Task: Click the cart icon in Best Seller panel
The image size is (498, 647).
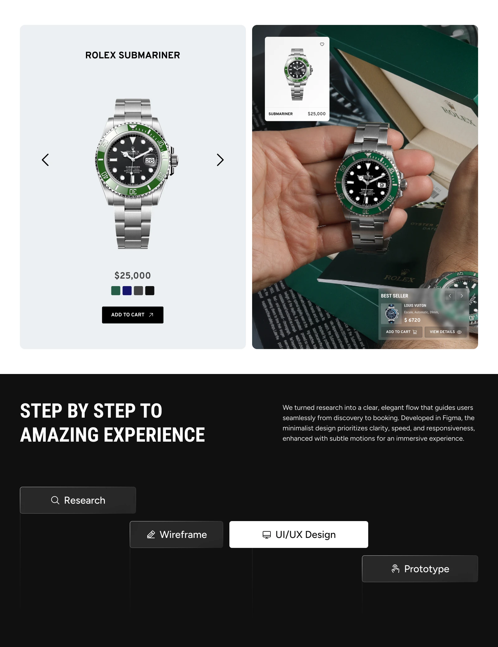Action: [415, 332]
